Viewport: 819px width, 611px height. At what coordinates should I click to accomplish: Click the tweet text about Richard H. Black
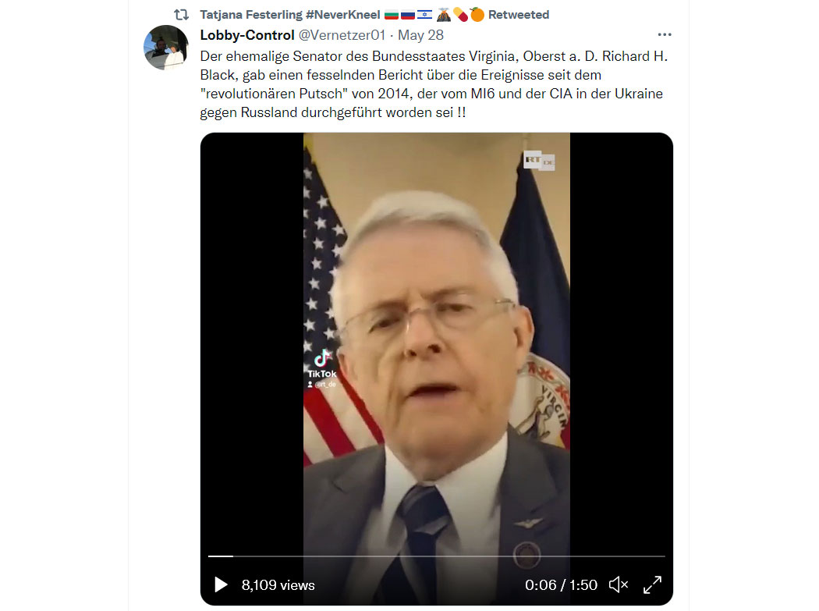tap(434, 84)
